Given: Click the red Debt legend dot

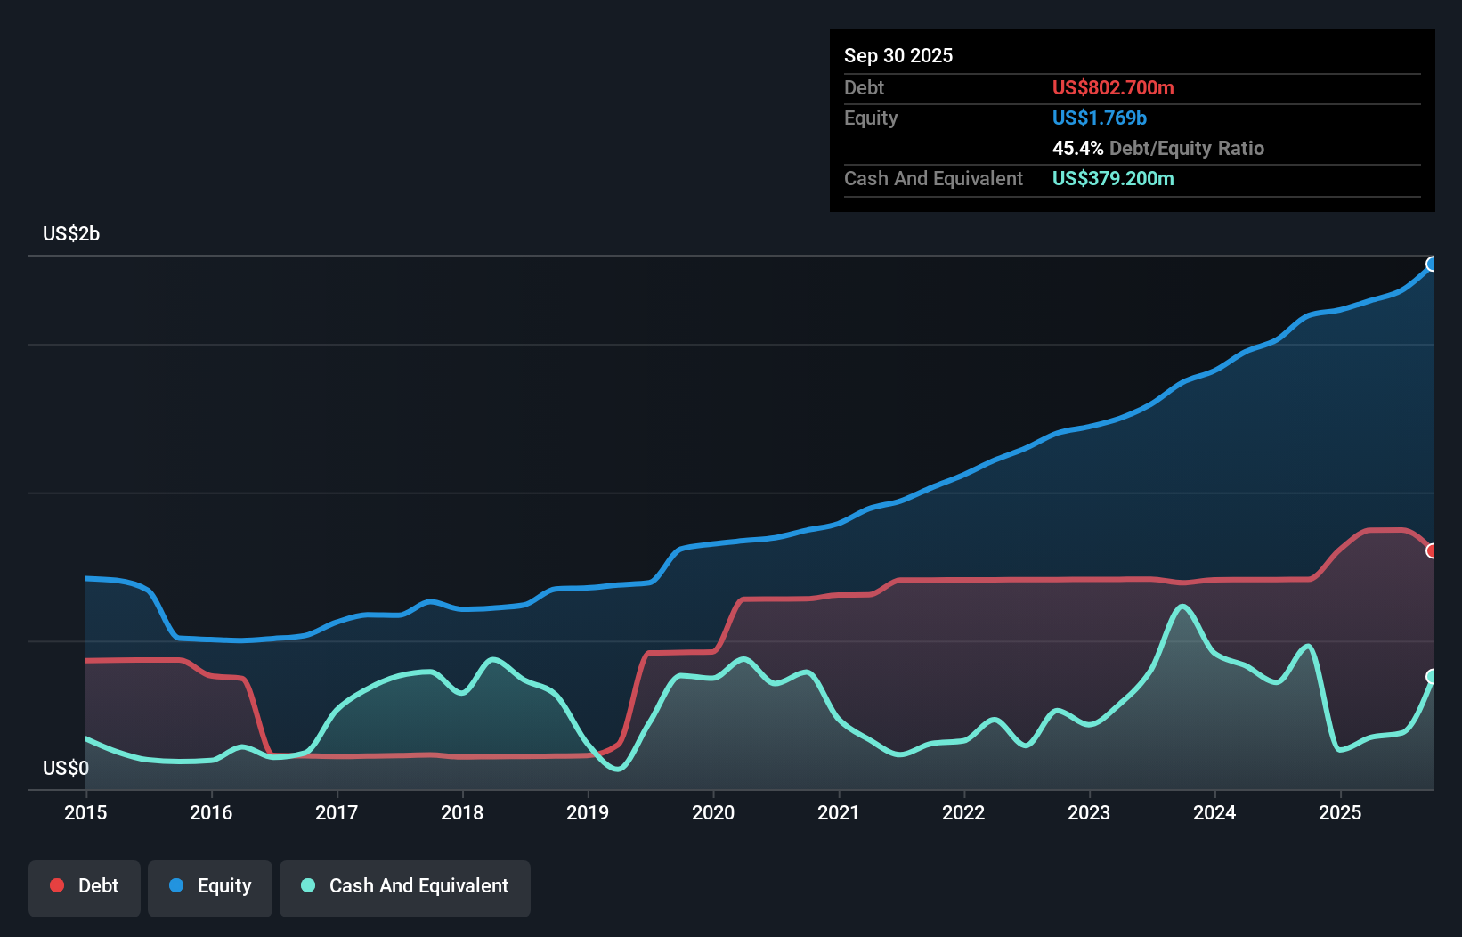Looking at the screenshot, I should (55, 885).
